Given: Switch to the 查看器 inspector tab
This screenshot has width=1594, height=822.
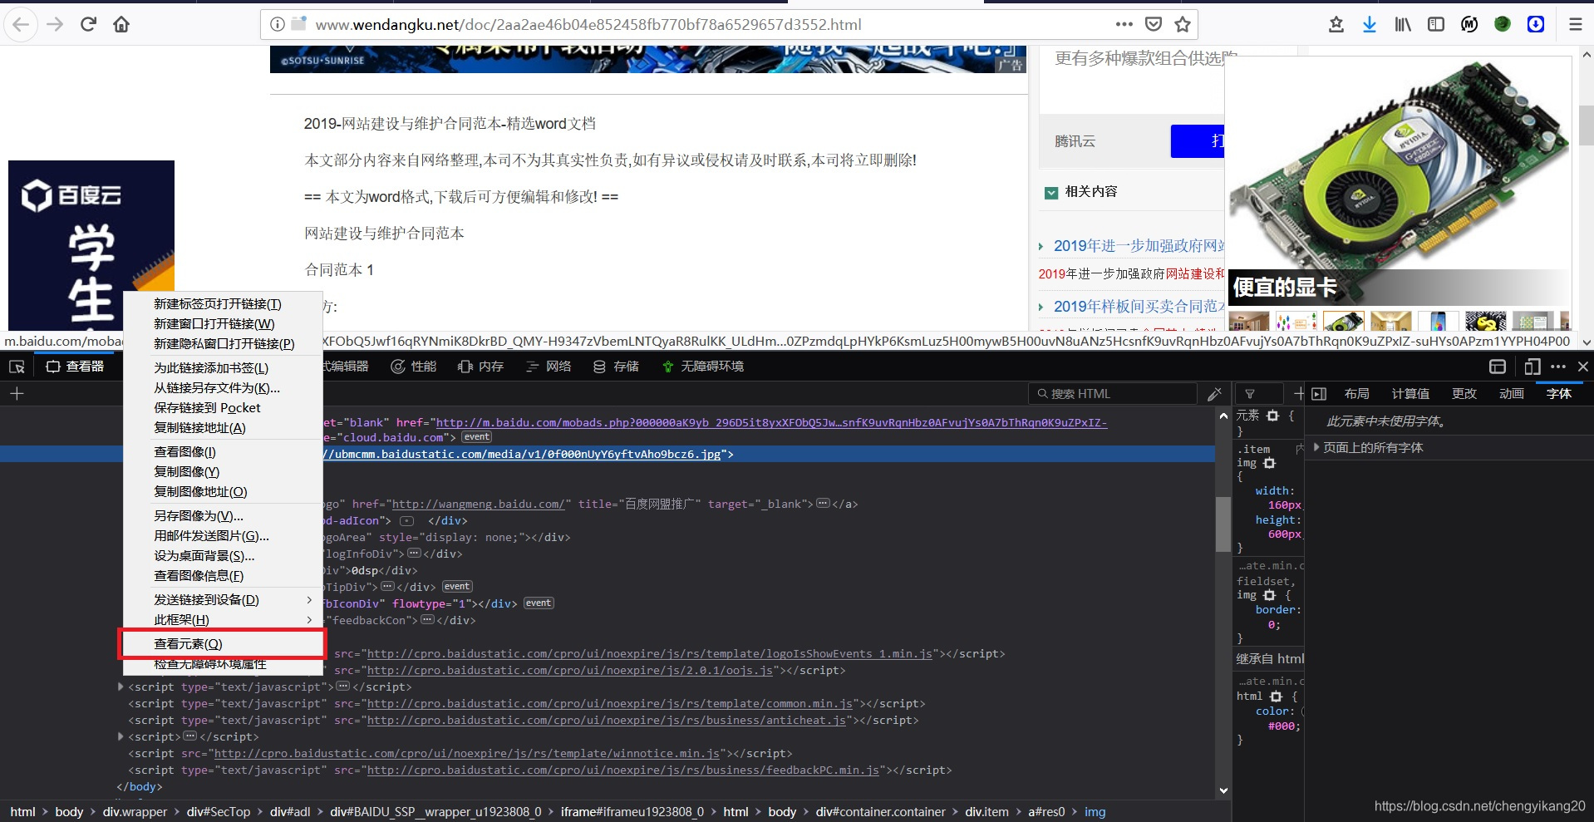Looking at the screenshot, I should (x=76, y=367).
